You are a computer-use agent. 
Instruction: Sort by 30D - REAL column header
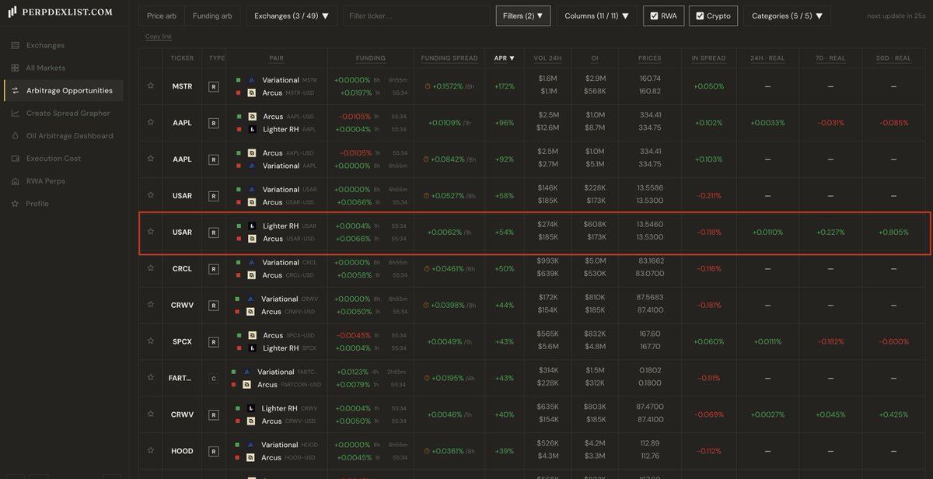[893, 58]
